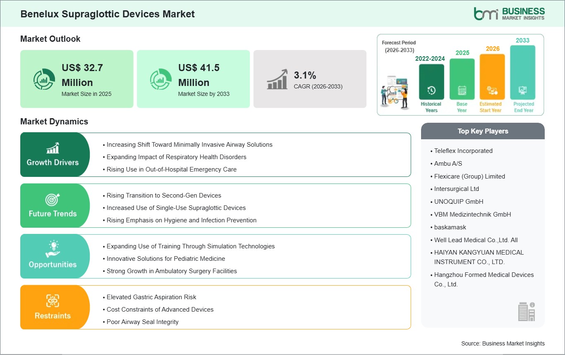565x355 pixels.
Task: Click the Market Size by 2033 card
Action: 194,79
